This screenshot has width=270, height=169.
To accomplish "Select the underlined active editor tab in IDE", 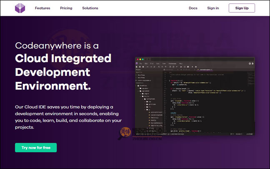I will tap(205, 70).
